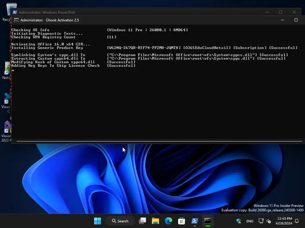Image resolution: width=305 pixels, height=228 pixels.
Task: Click the "Checking WPA Registry Count" line
Action: coord(43,37)
